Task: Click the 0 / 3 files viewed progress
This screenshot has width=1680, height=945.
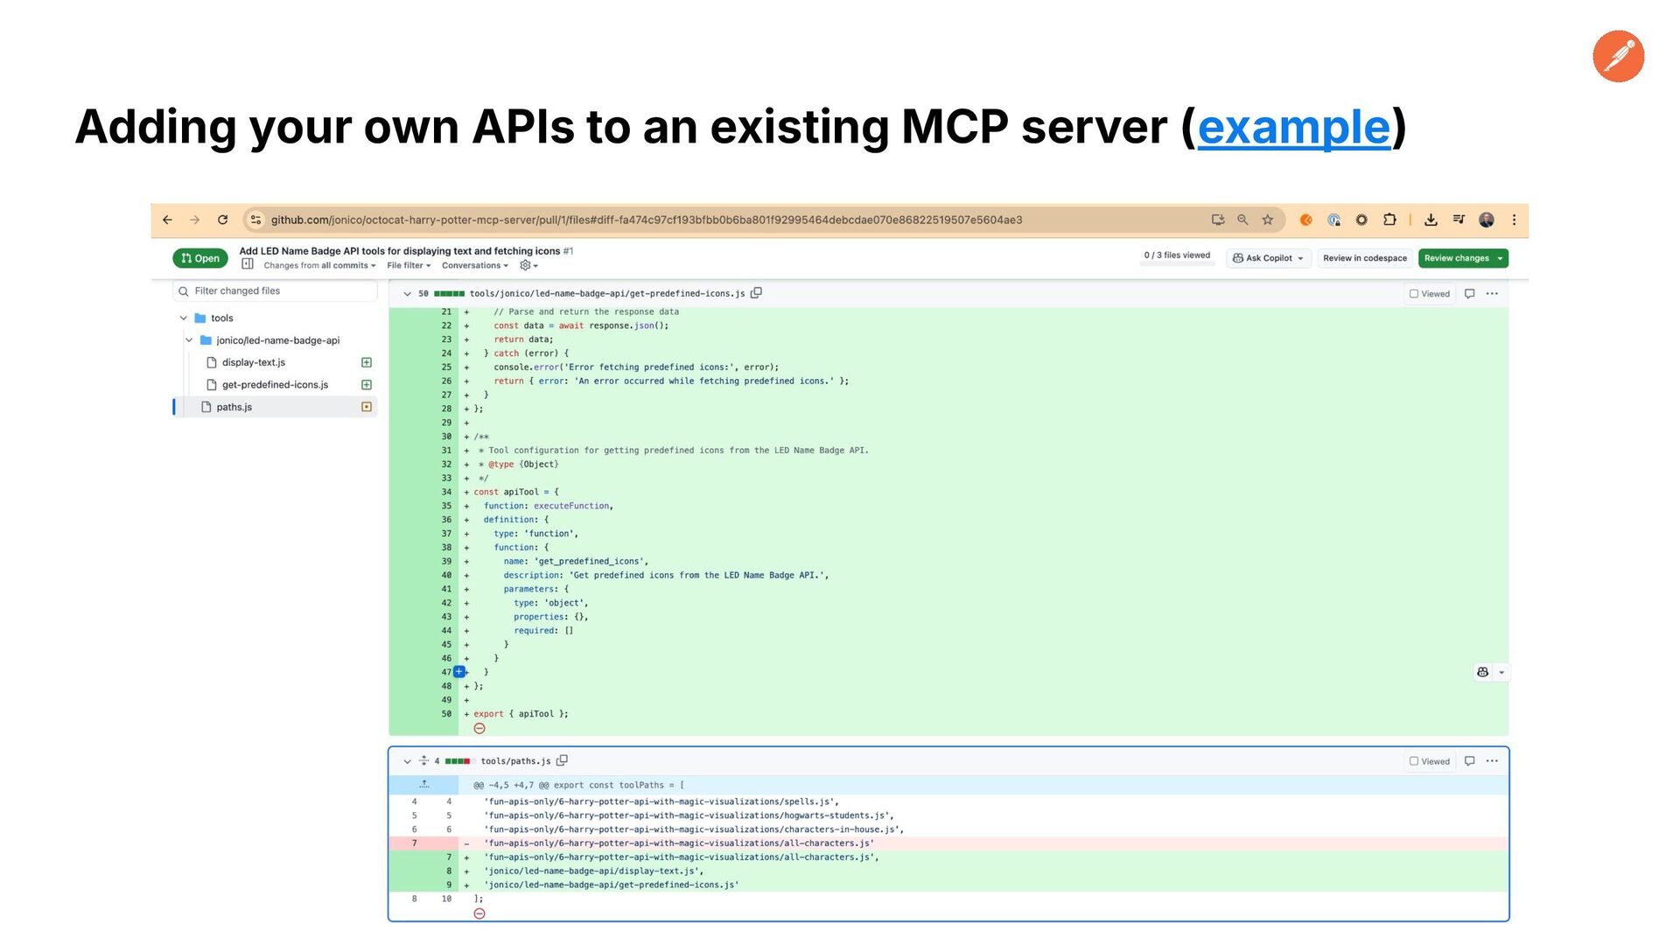Action: [1177, 255]
